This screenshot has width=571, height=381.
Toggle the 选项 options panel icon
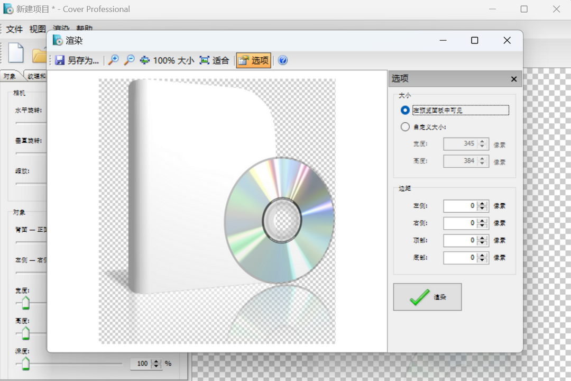pos(253,60)
